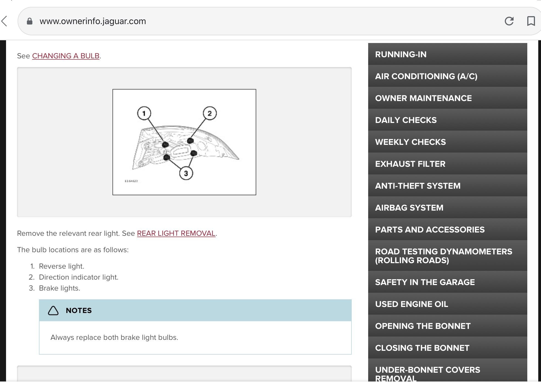Open the REAR LIGHT REMOVAL link
This screenshot has height=382, width=541.
(176, 233)
